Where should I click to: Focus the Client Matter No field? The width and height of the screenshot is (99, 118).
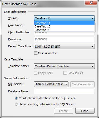pos(64,33)
